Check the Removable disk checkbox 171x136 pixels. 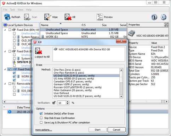[10, 84]
